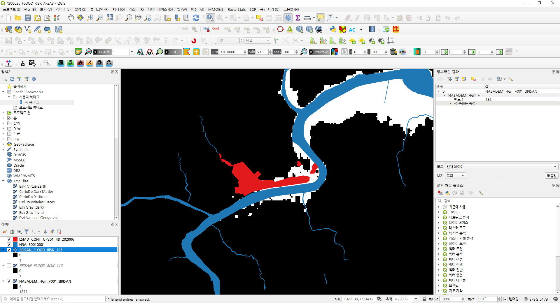This screenshot has height=303, width=560.
Task: Click the NNJoin plugin icon
Action: 396,29
